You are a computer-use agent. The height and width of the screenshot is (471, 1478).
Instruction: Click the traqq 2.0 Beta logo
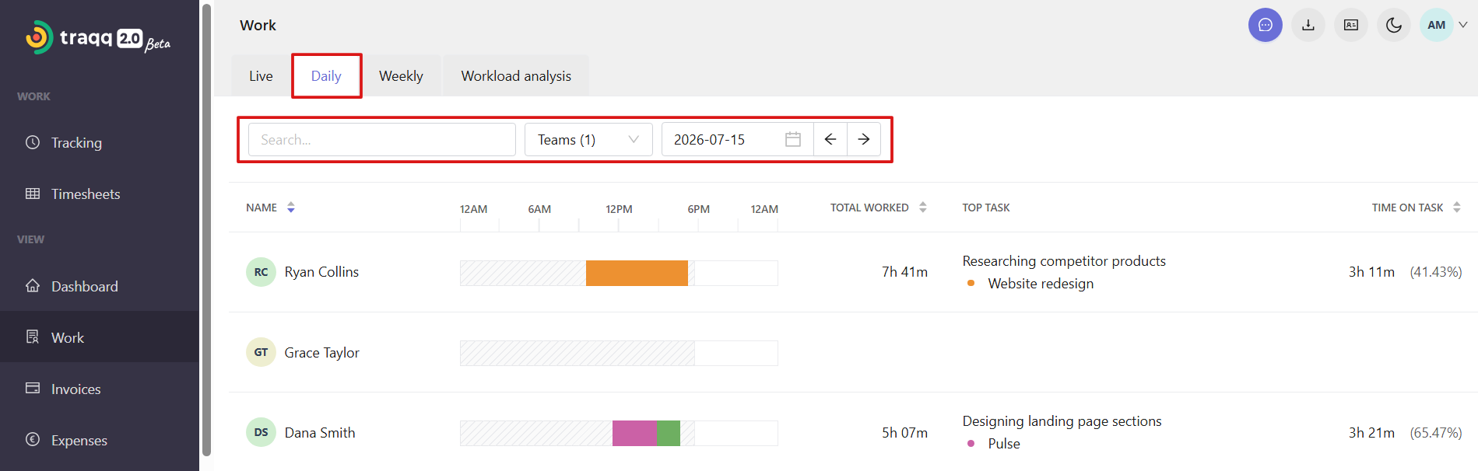tap(98, 37)
